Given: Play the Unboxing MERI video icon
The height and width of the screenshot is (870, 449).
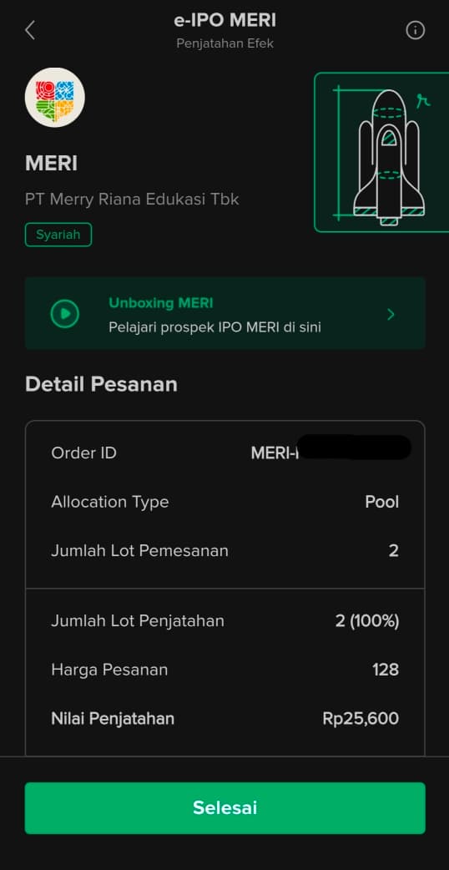Looking at the screenshot, I should pyautogui.click(x=65, y=314).
